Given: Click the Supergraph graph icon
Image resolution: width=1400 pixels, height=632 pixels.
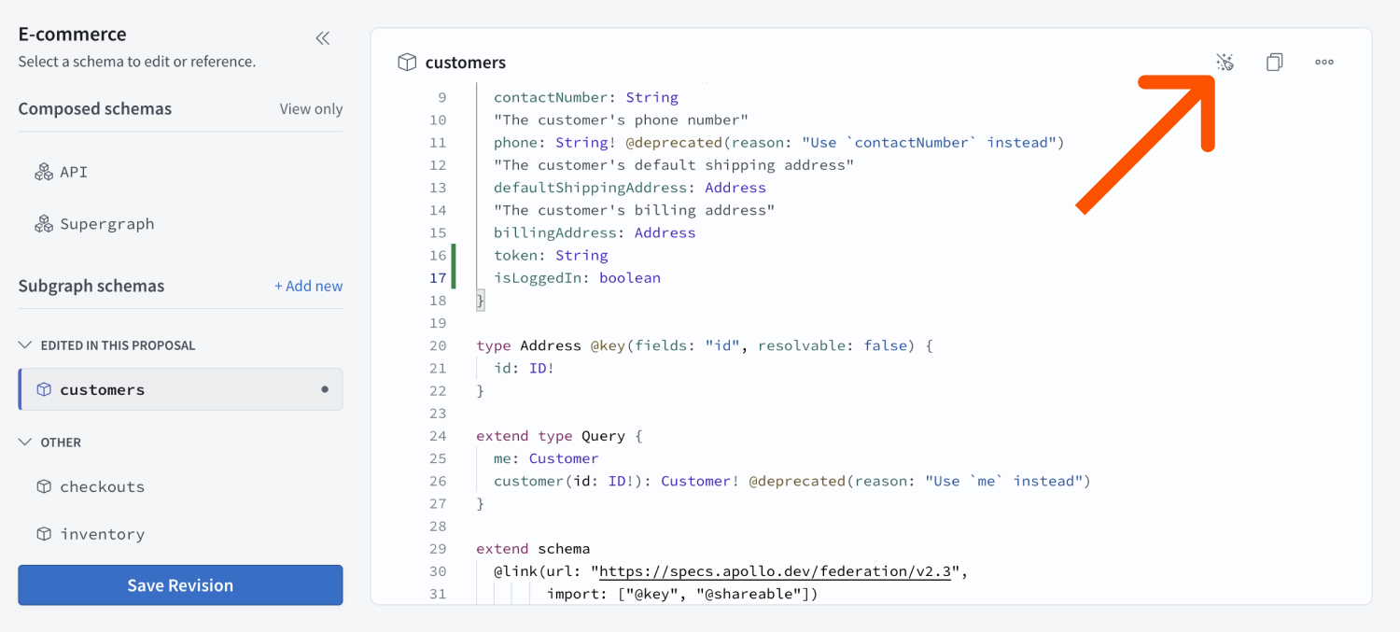Looking at the screenshot, I should tap(44, 223).
